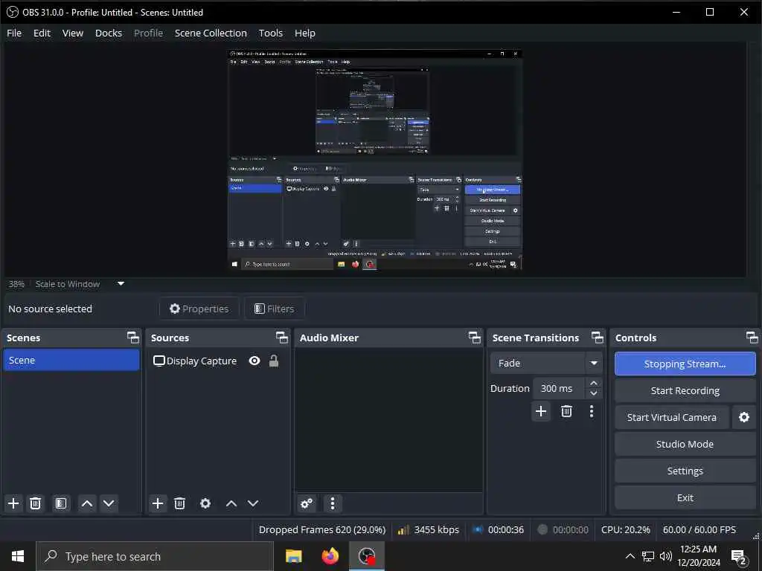Open Firefox from the taskbar
The height and width of the screenshot is (571, 762).
[x=330, y=556]
